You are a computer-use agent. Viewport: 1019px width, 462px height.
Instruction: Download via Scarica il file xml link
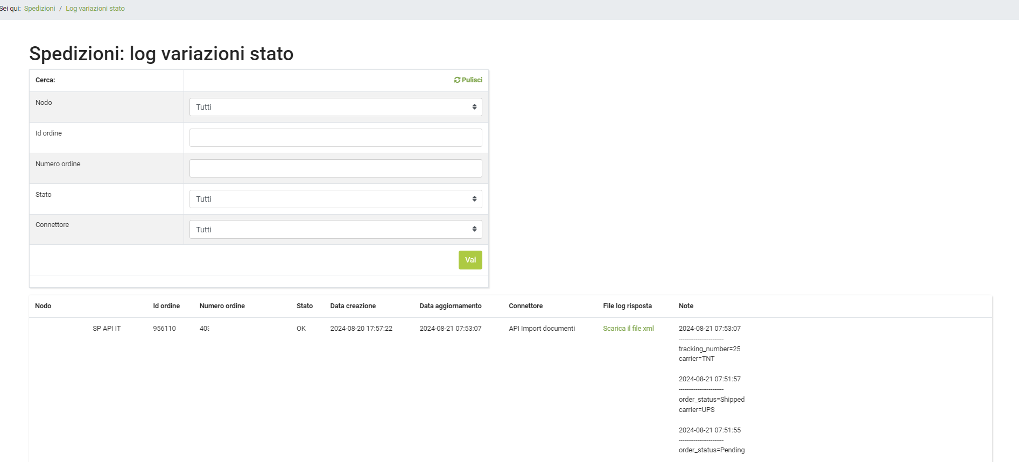(628, 329)
